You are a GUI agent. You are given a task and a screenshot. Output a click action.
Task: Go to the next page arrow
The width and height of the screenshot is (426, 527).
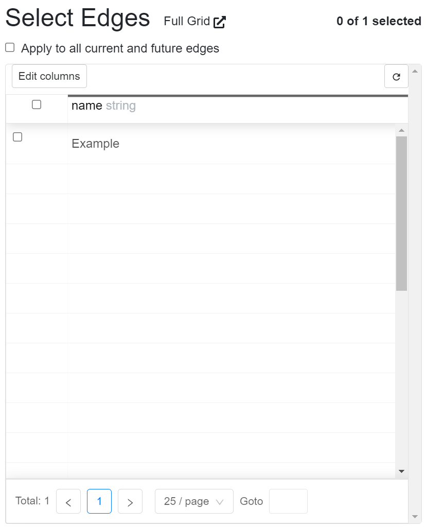130,502
